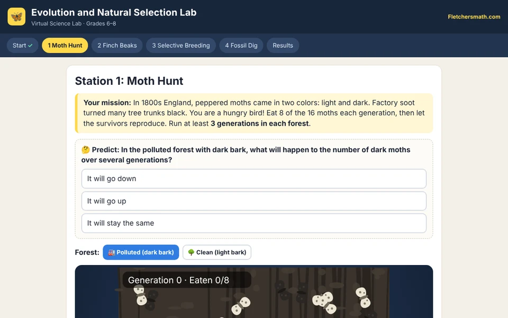Select the Polluted (dark bark) forest
The width and height of the screenshot is (508, 318).
141,252
